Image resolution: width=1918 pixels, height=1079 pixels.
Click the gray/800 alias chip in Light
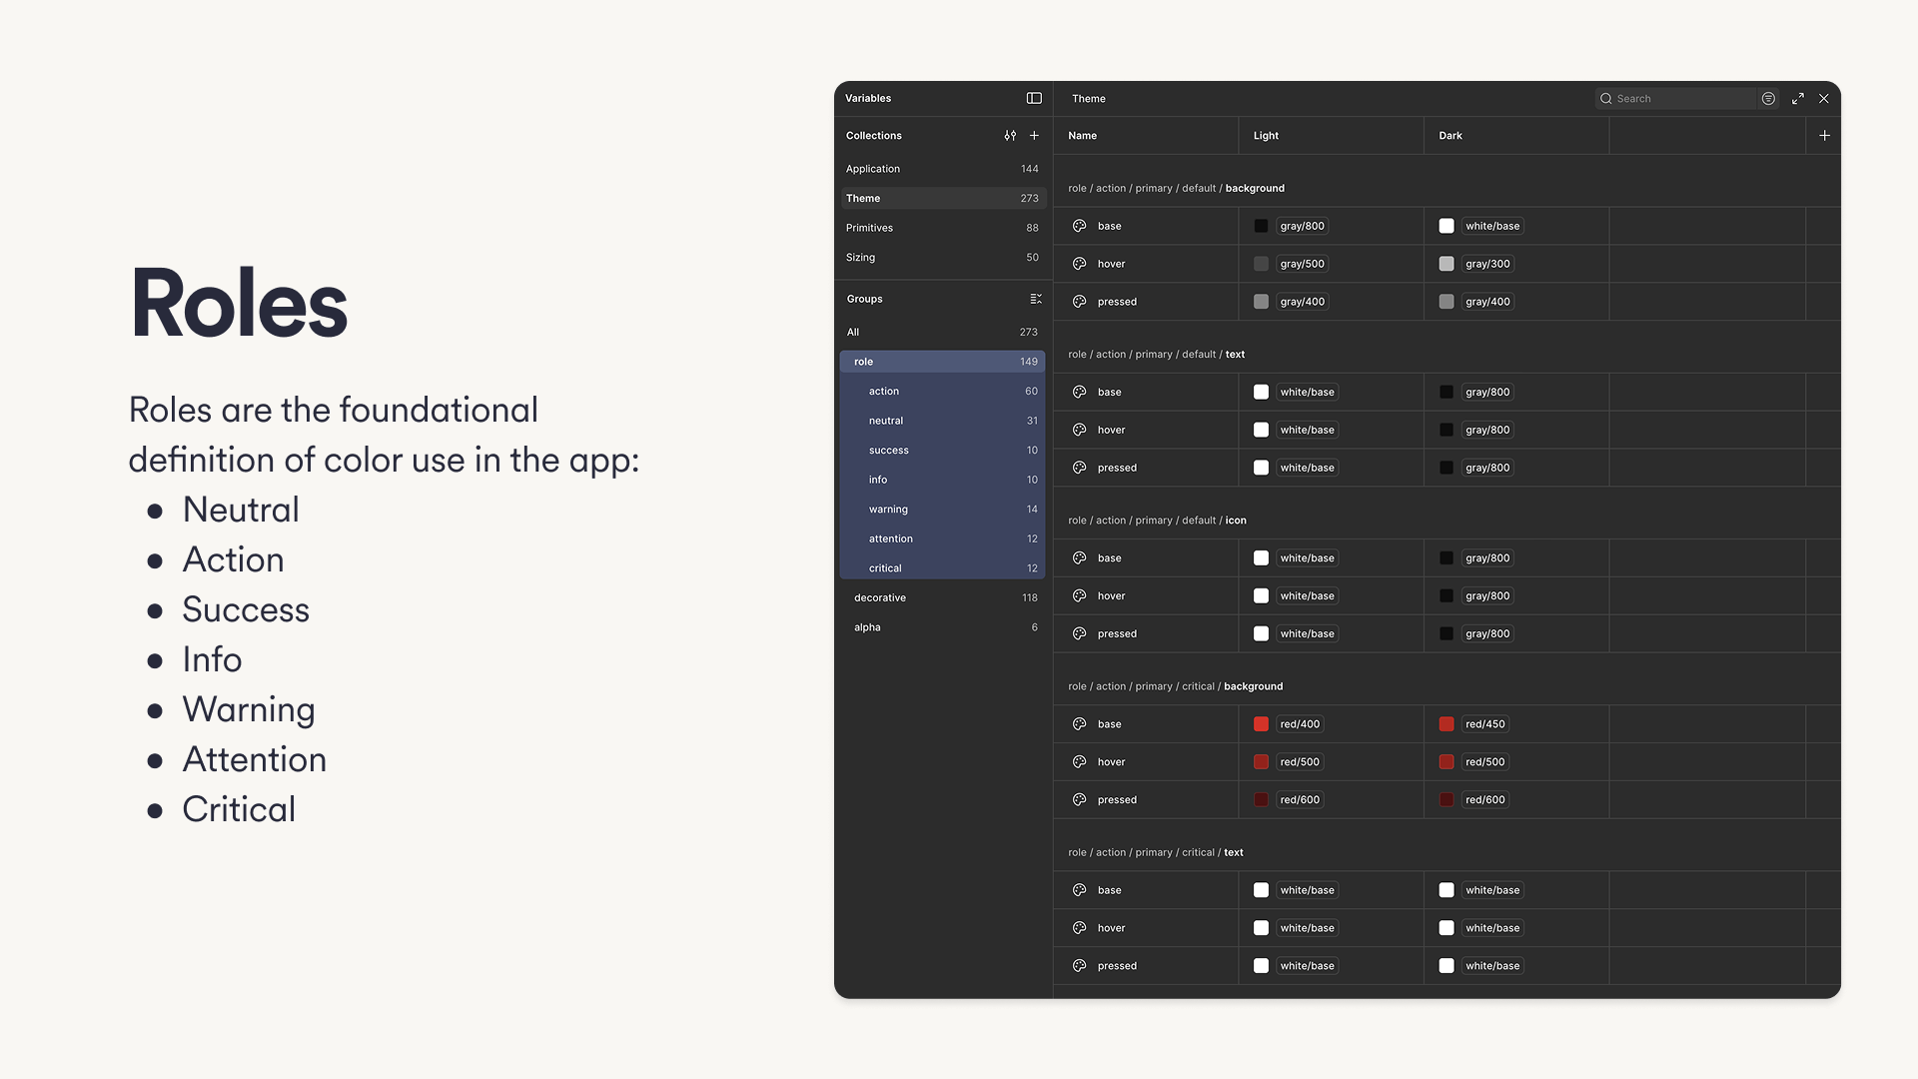[x=1302, y=226]
